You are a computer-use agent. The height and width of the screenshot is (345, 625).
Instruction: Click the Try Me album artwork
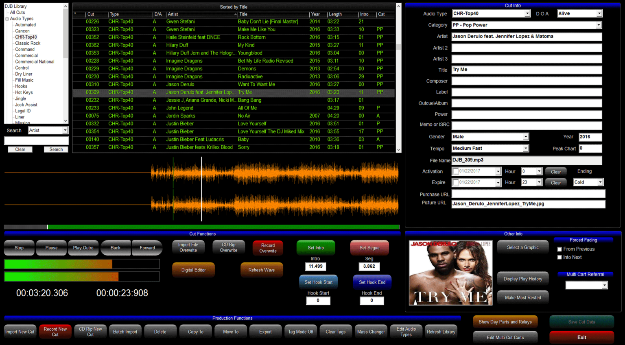(x=450, y=272)
